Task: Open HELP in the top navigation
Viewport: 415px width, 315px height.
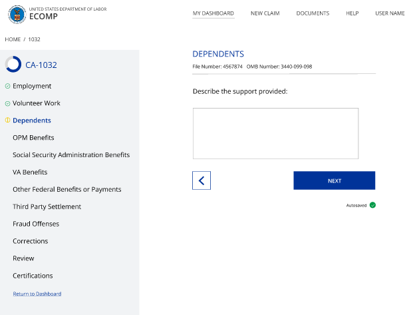Action: 352,13
